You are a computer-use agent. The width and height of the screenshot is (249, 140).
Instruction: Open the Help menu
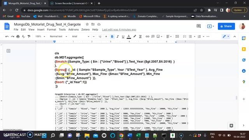point(95,30)
